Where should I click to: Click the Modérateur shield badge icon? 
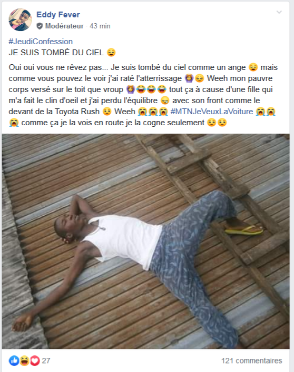[40, 26]
